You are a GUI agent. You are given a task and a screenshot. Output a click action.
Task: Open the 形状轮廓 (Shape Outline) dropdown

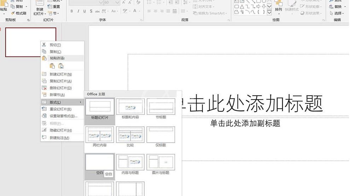pos(310,6)
